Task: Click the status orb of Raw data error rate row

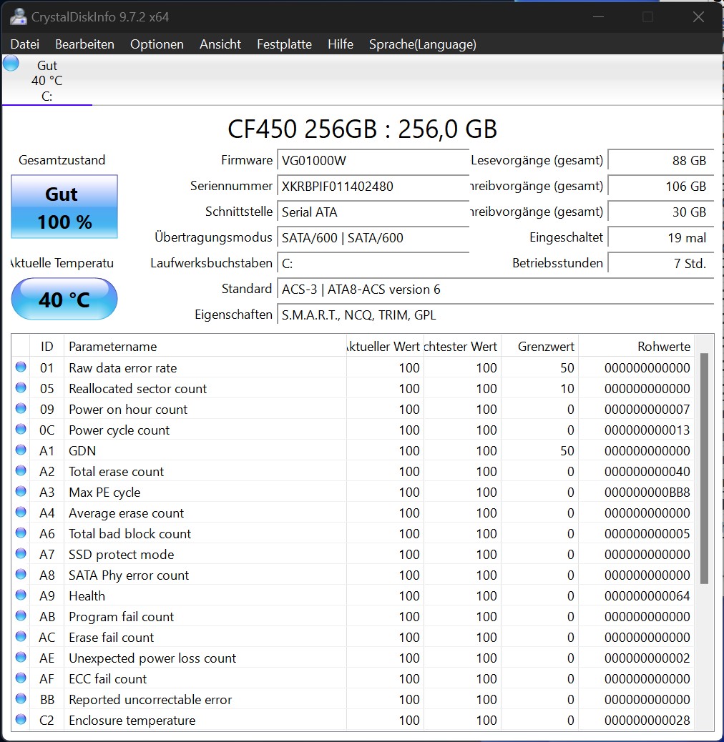Action: click(21, 367)
